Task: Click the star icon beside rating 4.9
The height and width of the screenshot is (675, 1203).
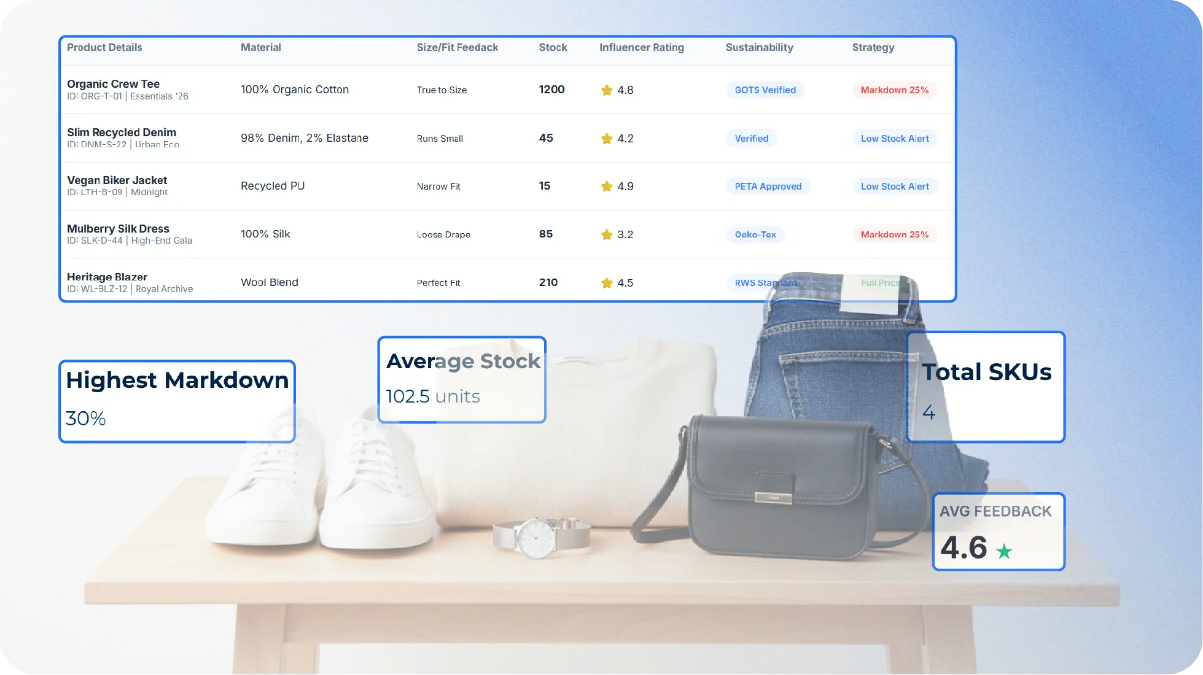Action: pyautogui.click(x=607, y=187)
